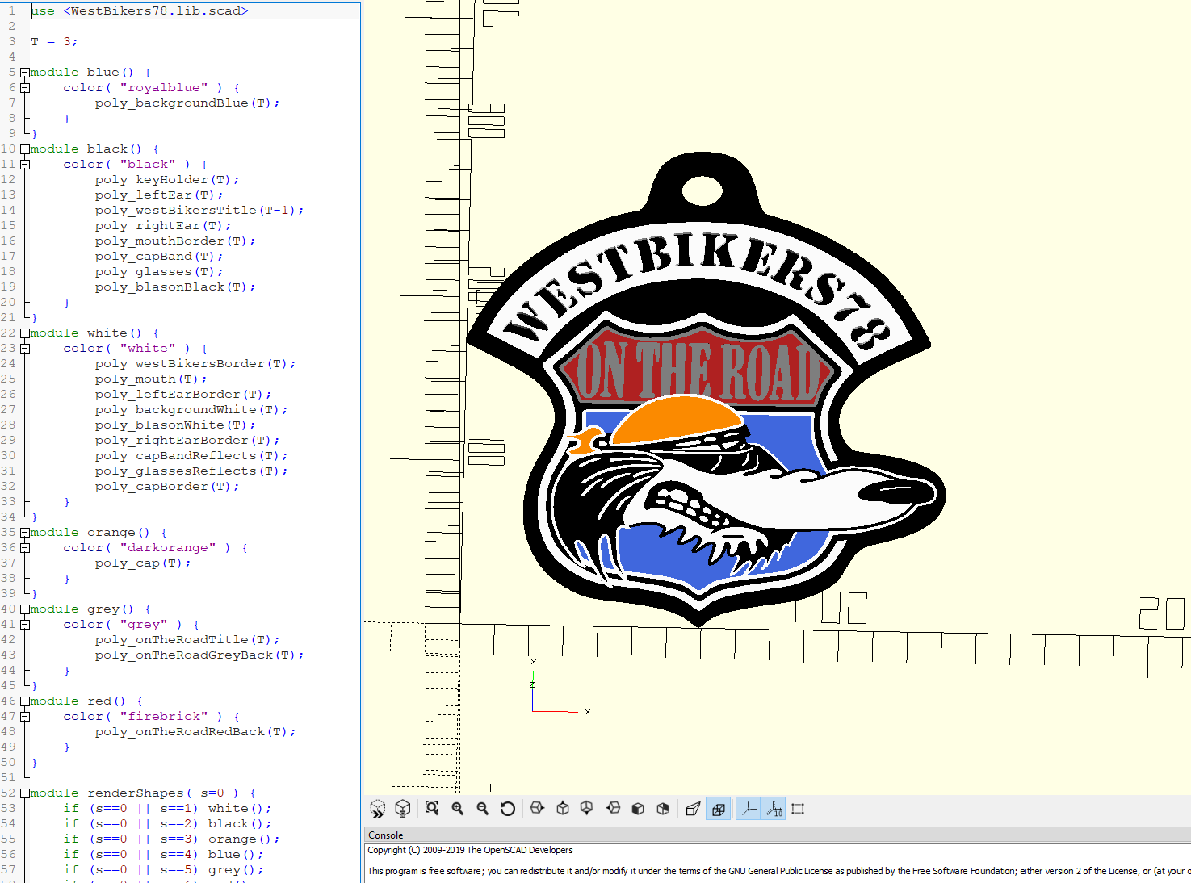Image resolution: width=1191 pixels, height=883 pixels.
Task: Zoom in on the 3D view
Action: (458, 809)
